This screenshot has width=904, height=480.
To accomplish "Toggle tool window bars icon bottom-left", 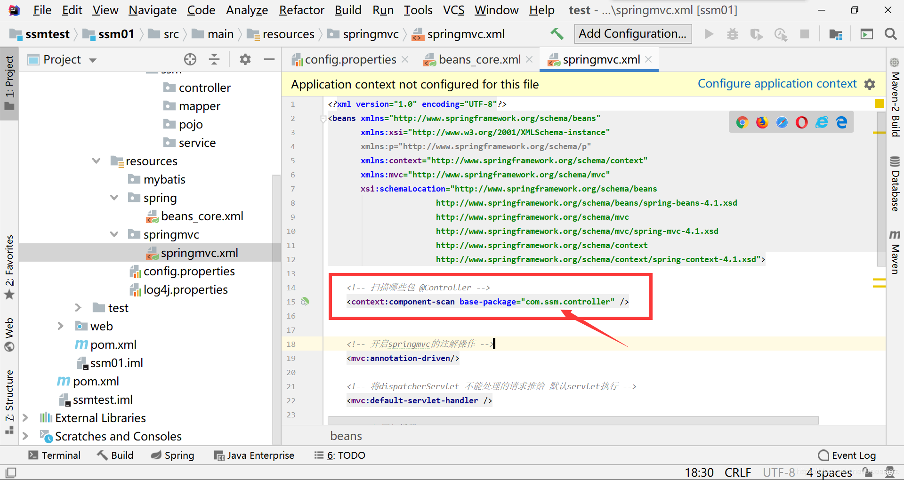I will pyautogui.click(x=10, y=472).
